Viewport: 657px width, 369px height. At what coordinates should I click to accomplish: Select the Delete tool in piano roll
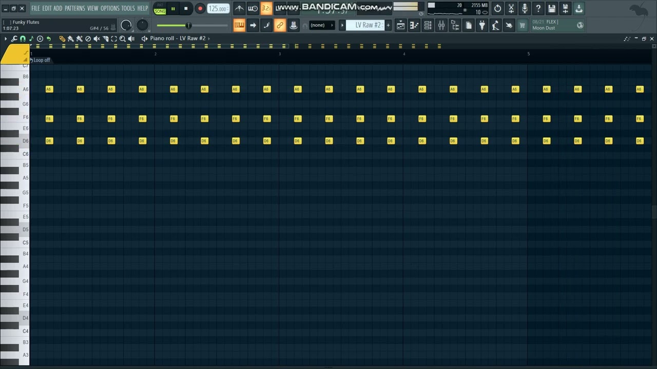pyautogui.click(x=88, y=38)
